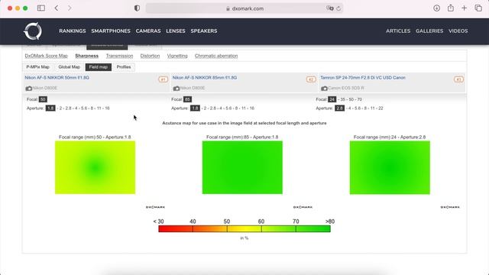
Task: Click the Share icon in Safari toolbar
Action: [x=451, y=8]
